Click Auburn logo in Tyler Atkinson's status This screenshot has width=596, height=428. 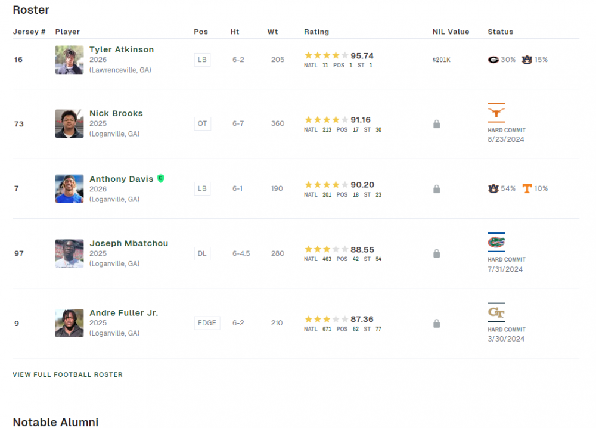[527, 60]
